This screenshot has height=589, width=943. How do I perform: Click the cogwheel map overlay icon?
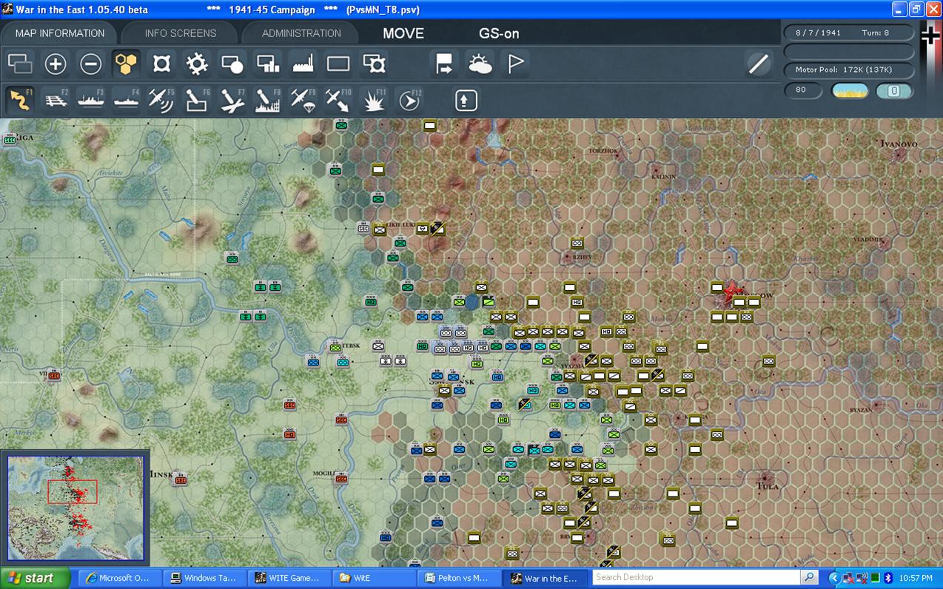tap(197, 64)
